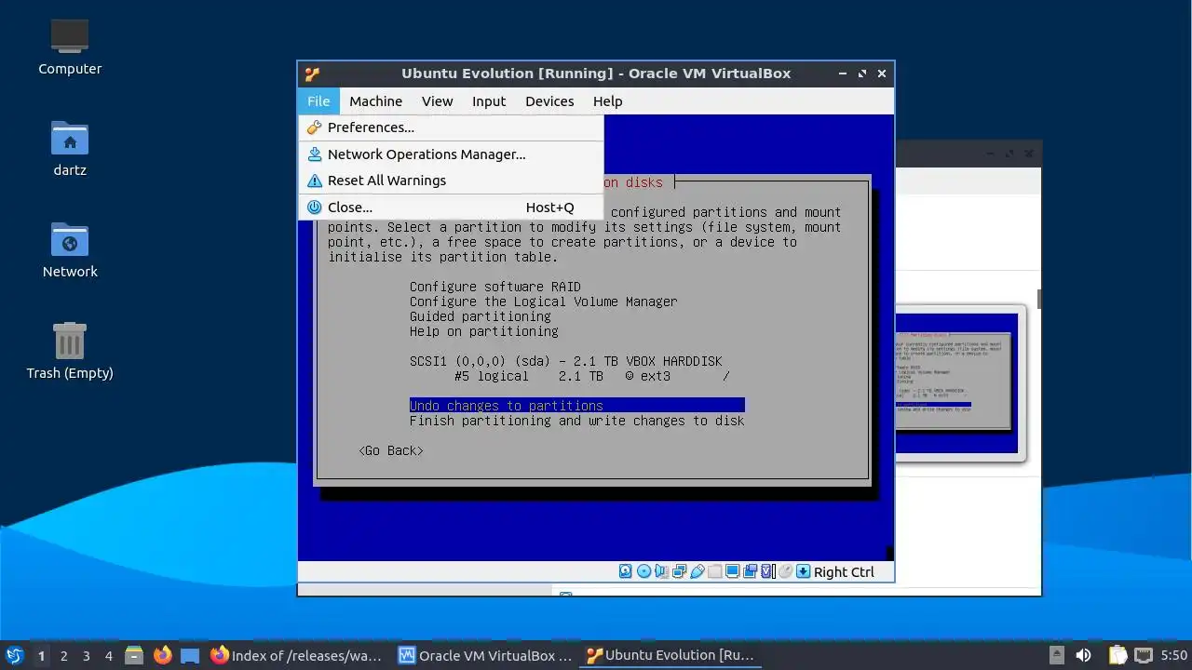Click the virtualization features status icon
This screenshot has width=1192, height=670.
[x=768, y=571]
